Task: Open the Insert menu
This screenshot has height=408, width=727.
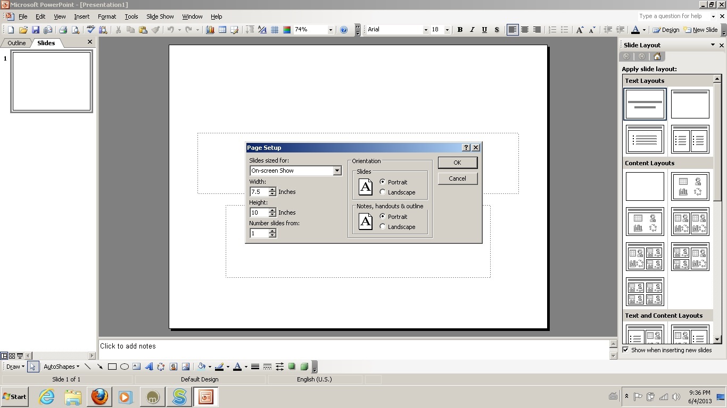Action: (81, 16)
